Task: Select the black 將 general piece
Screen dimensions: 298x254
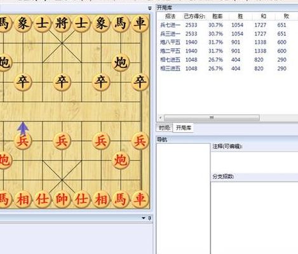Action: pyautogui.click(x=62, y=23)
